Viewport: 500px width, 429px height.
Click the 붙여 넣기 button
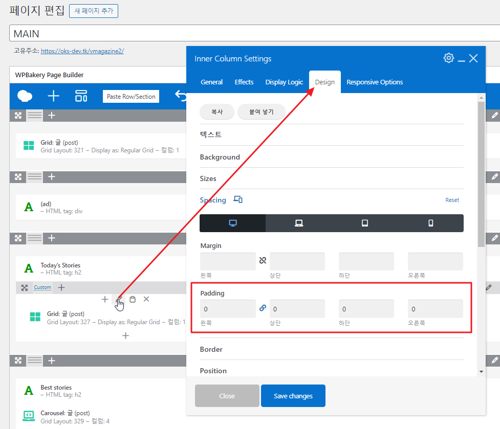(x=261, y=112)
